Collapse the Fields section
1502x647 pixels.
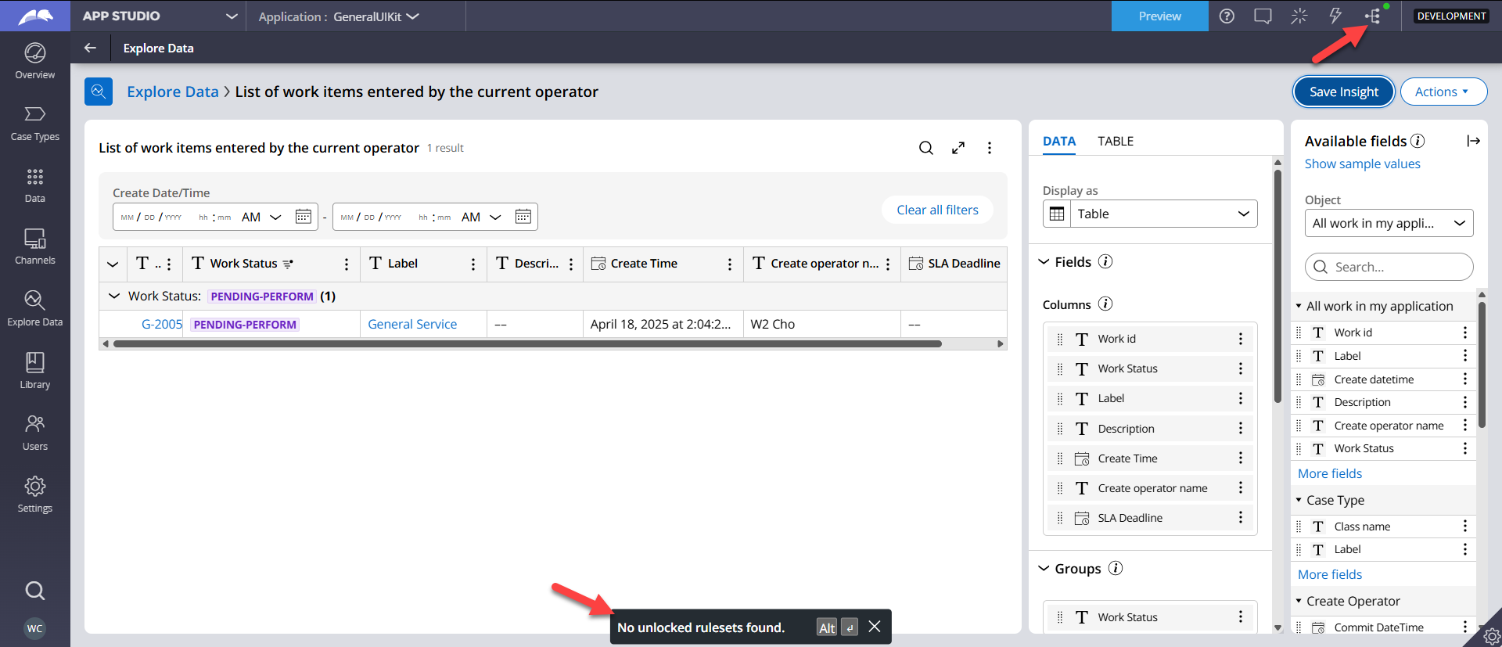click(1044, 262)
